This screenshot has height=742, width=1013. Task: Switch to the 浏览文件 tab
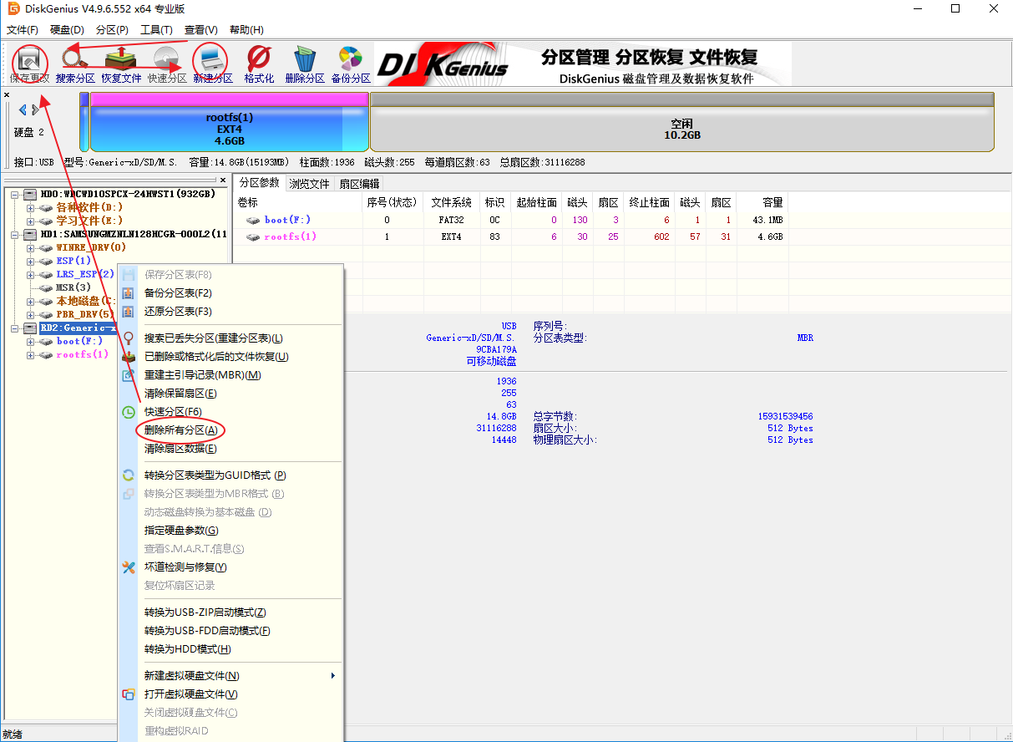tap(310, 184)
